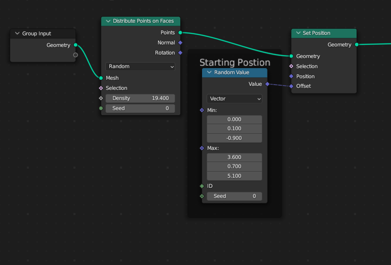Click the empty Group Input output socket
This screenshot has width=391, height=265.
pos(75,55)
